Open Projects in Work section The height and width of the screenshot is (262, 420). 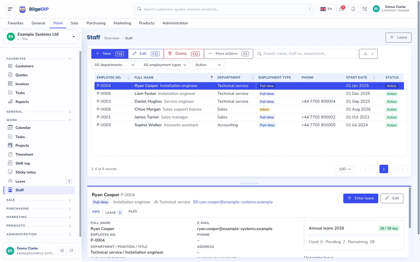39,145
